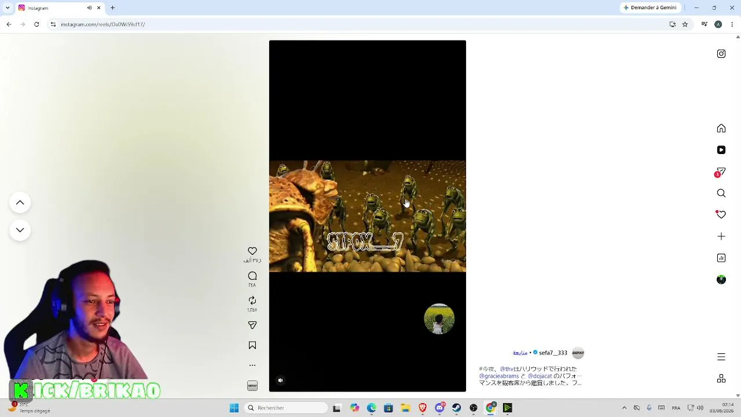Click the install app icon in address bar
Viewport: 741px width, 417px height.
click(673, 24)
